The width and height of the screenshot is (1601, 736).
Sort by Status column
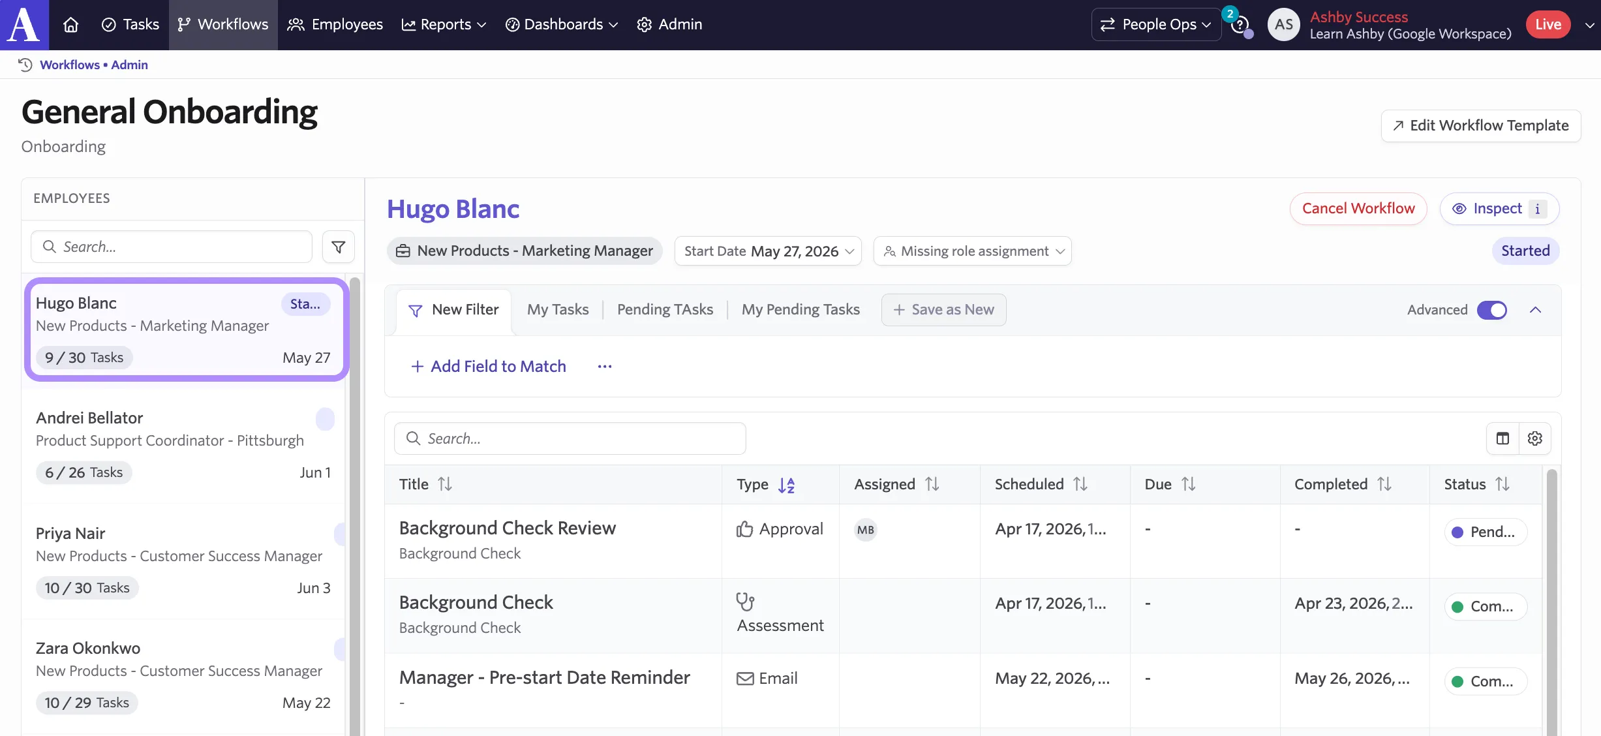click(1502, 484)
